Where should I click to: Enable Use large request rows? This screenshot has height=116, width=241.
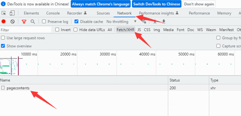click(3, 38)
